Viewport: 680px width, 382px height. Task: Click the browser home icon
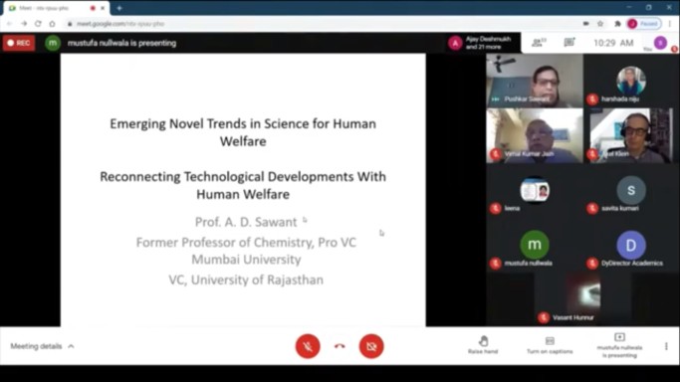click(x=52, y=24)
